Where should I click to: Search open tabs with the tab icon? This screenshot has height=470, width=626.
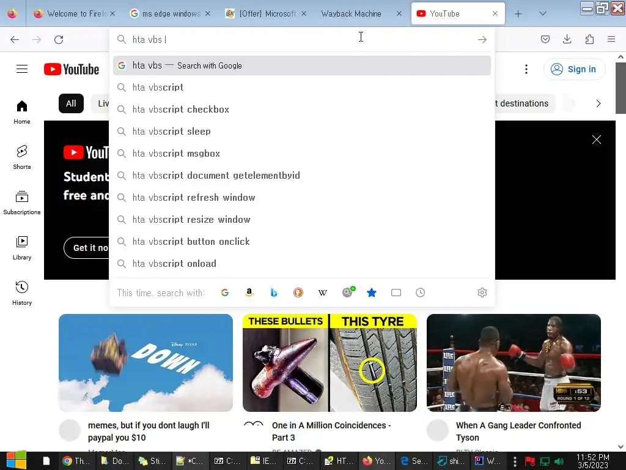pyautogui.click(x=396, y=293)
